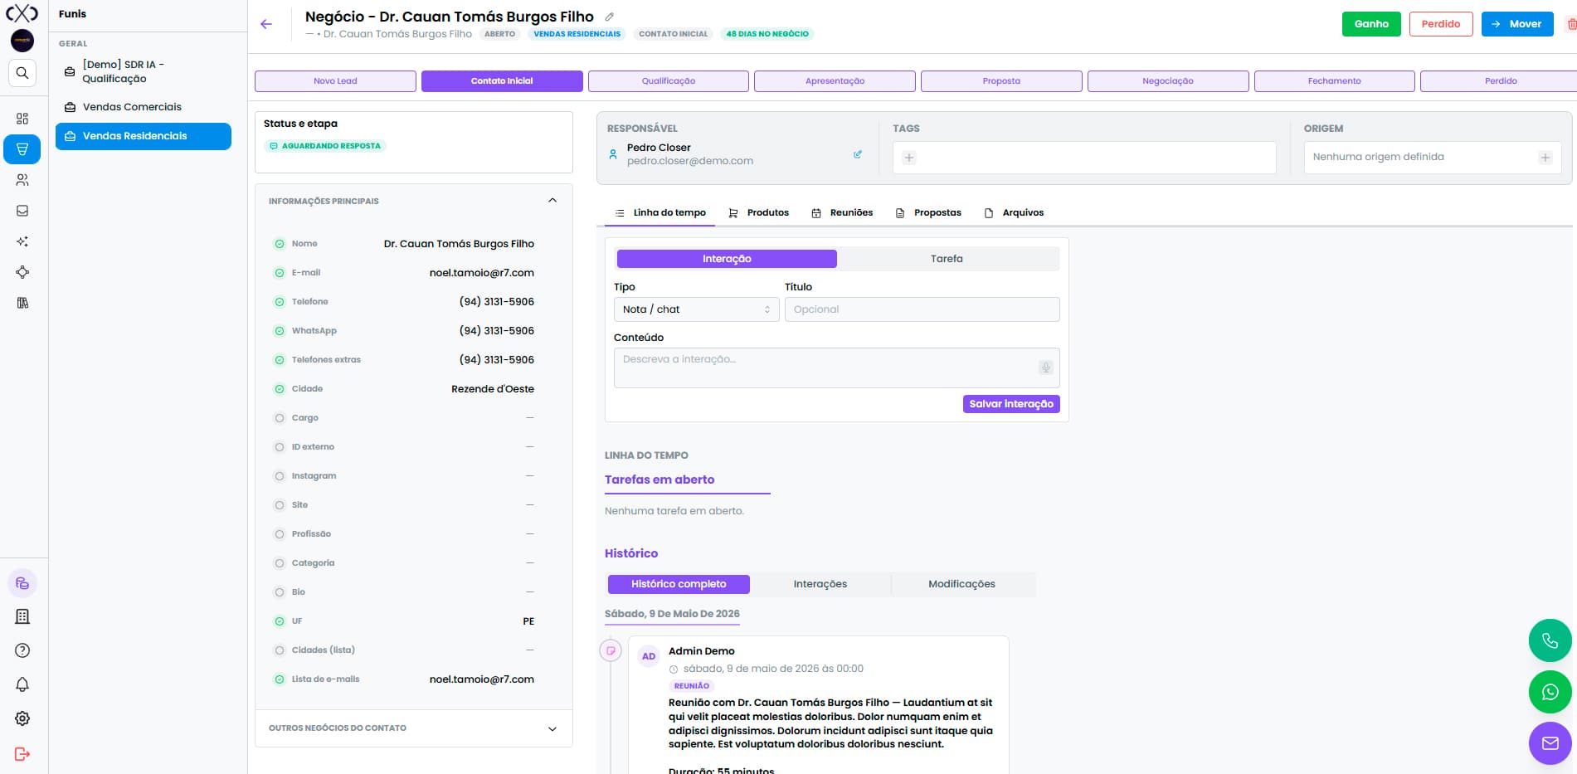This screenshot has width=1577, height=774.
Task: Toggle the Bio field circle
Action: [x=280, y=592]
